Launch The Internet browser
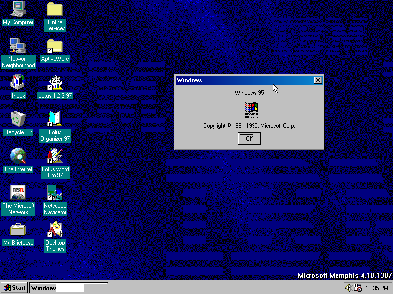 18,155
